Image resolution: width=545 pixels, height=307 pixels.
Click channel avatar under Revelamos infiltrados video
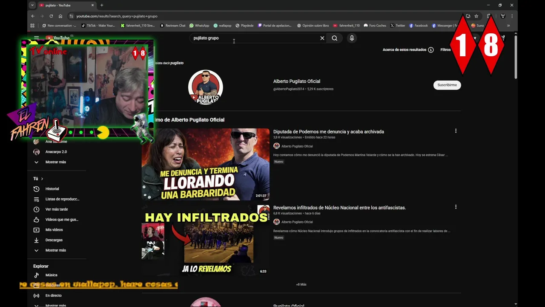click(x=276, y=222)
